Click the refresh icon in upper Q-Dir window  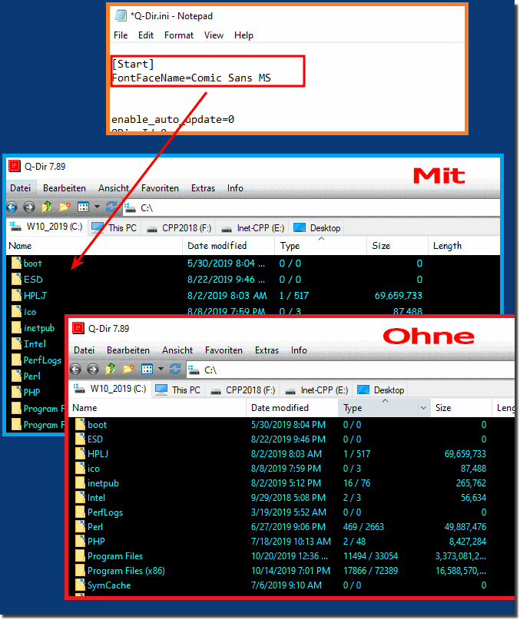pos(111,207)
